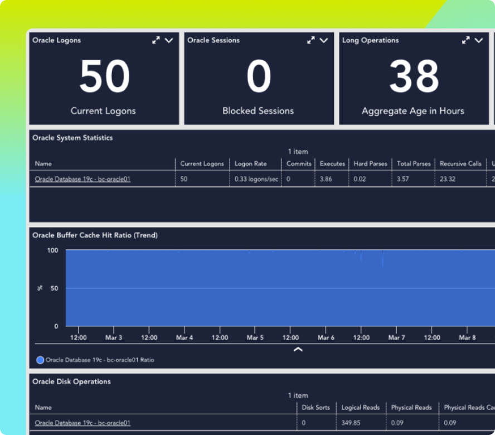Open the Oracle Sessions widget dropdown menu
The width and height of the screenshot is (495, 435).
point(324,40)
